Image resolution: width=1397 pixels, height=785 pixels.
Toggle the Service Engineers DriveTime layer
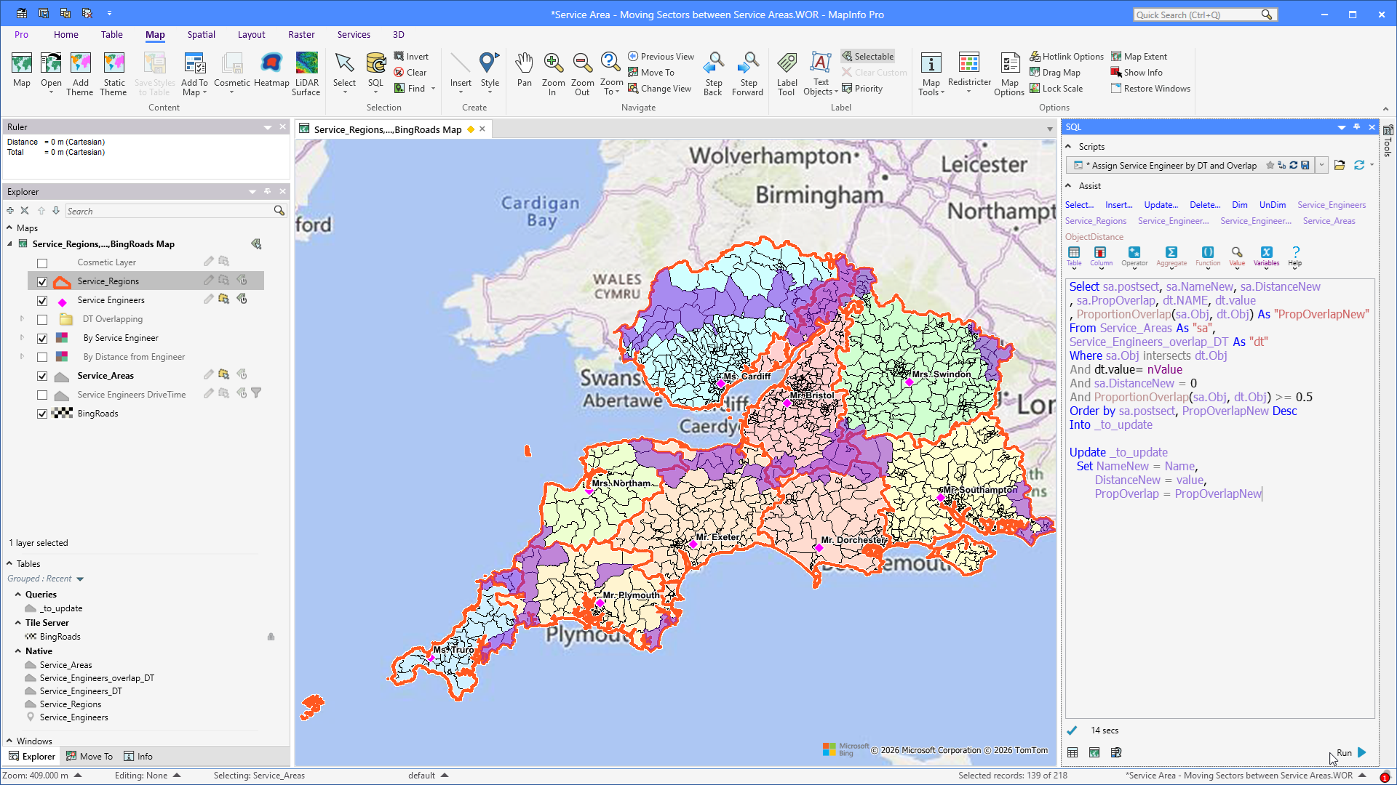tap(42, 395)
